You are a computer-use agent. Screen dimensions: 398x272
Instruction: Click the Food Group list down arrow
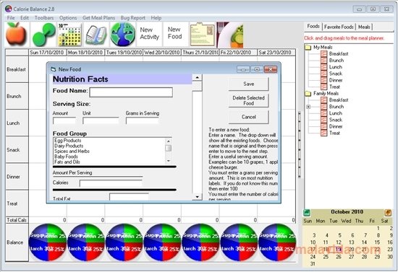(169, 161)
